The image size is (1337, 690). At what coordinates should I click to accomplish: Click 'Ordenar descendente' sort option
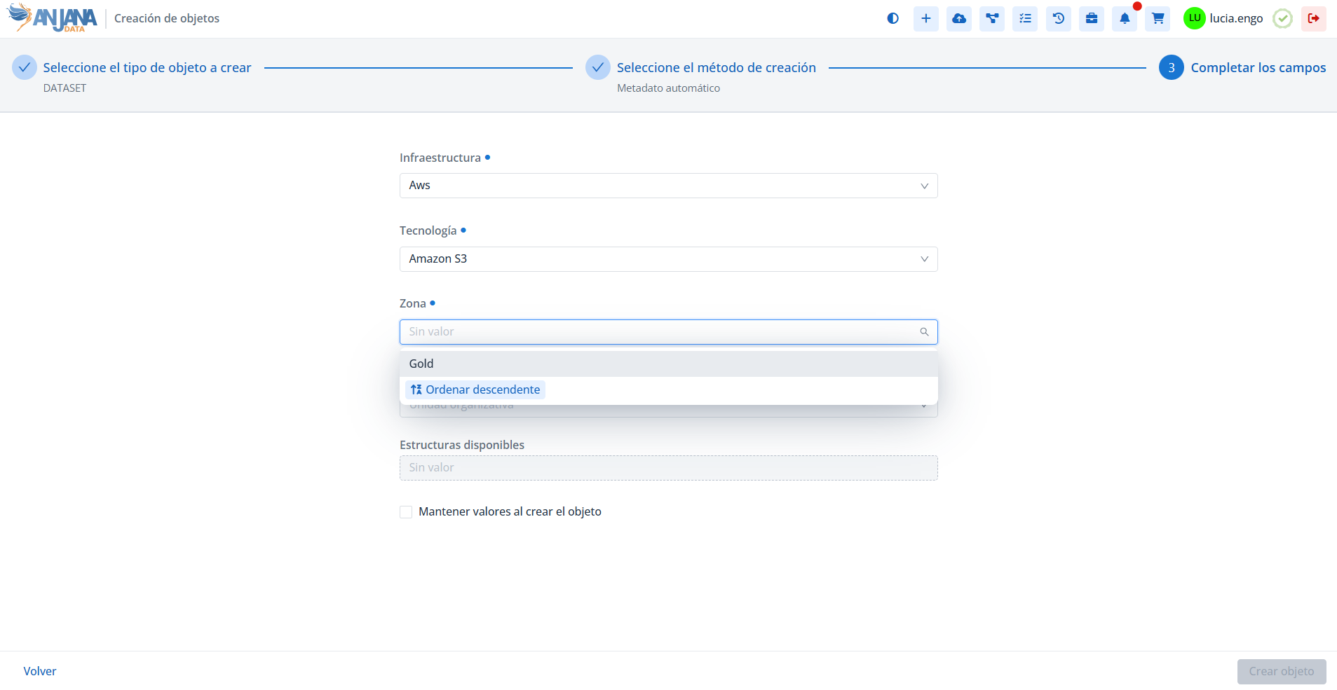(x=475, y=389)
